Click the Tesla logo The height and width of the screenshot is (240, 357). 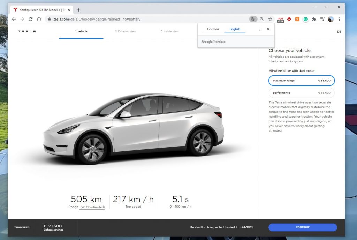tap(27, 31)
